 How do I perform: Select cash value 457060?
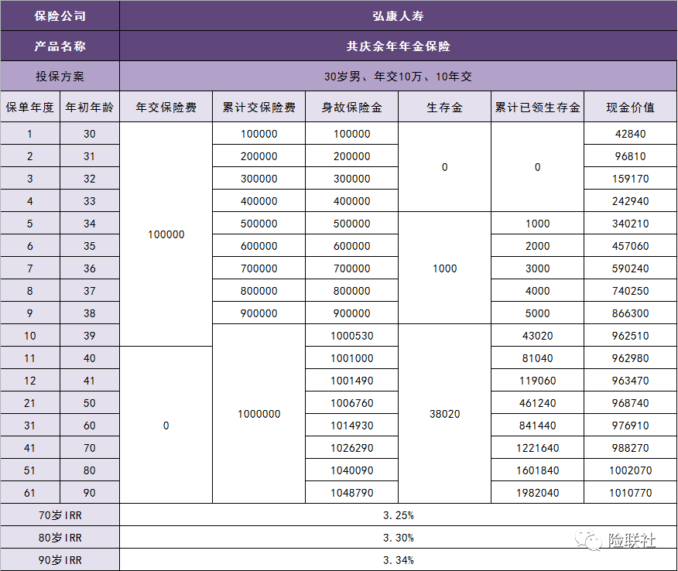pos(631,246)
